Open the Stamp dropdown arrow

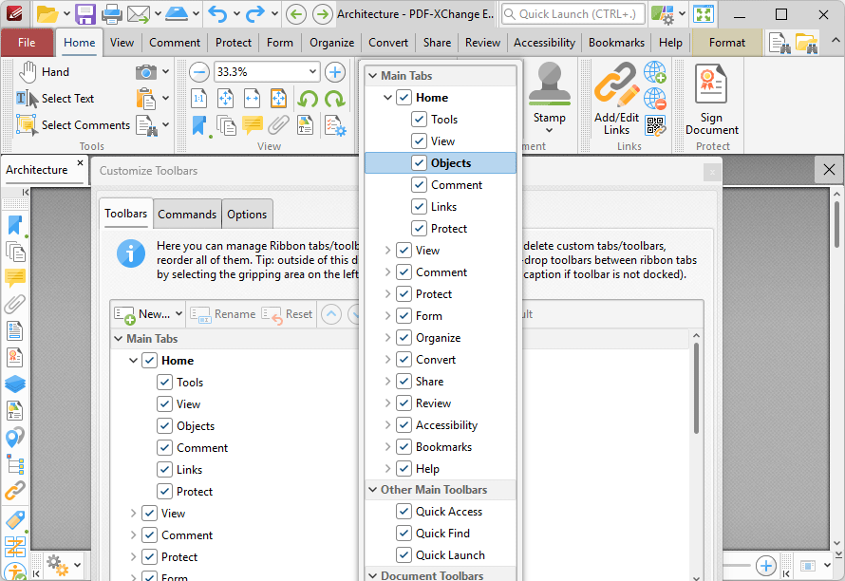[549, 130]
